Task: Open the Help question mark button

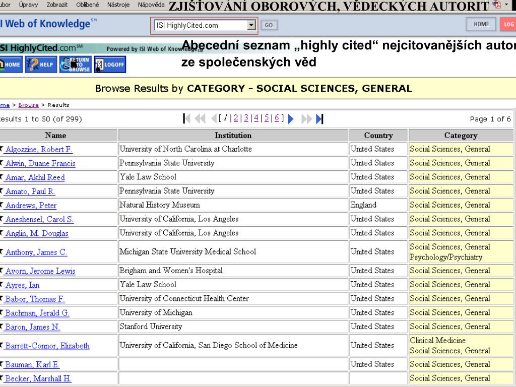Action: [x=41, y=64]
